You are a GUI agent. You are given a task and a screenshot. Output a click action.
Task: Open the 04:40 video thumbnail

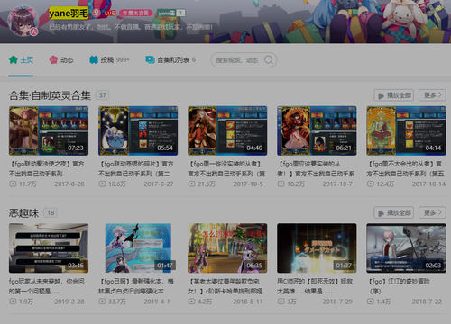227,130
